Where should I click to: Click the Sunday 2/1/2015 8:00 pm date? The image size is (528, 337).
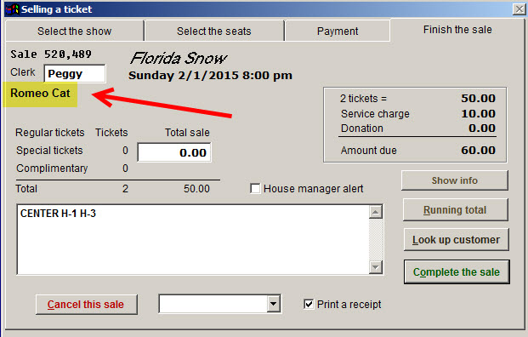(x=210, y=75)
